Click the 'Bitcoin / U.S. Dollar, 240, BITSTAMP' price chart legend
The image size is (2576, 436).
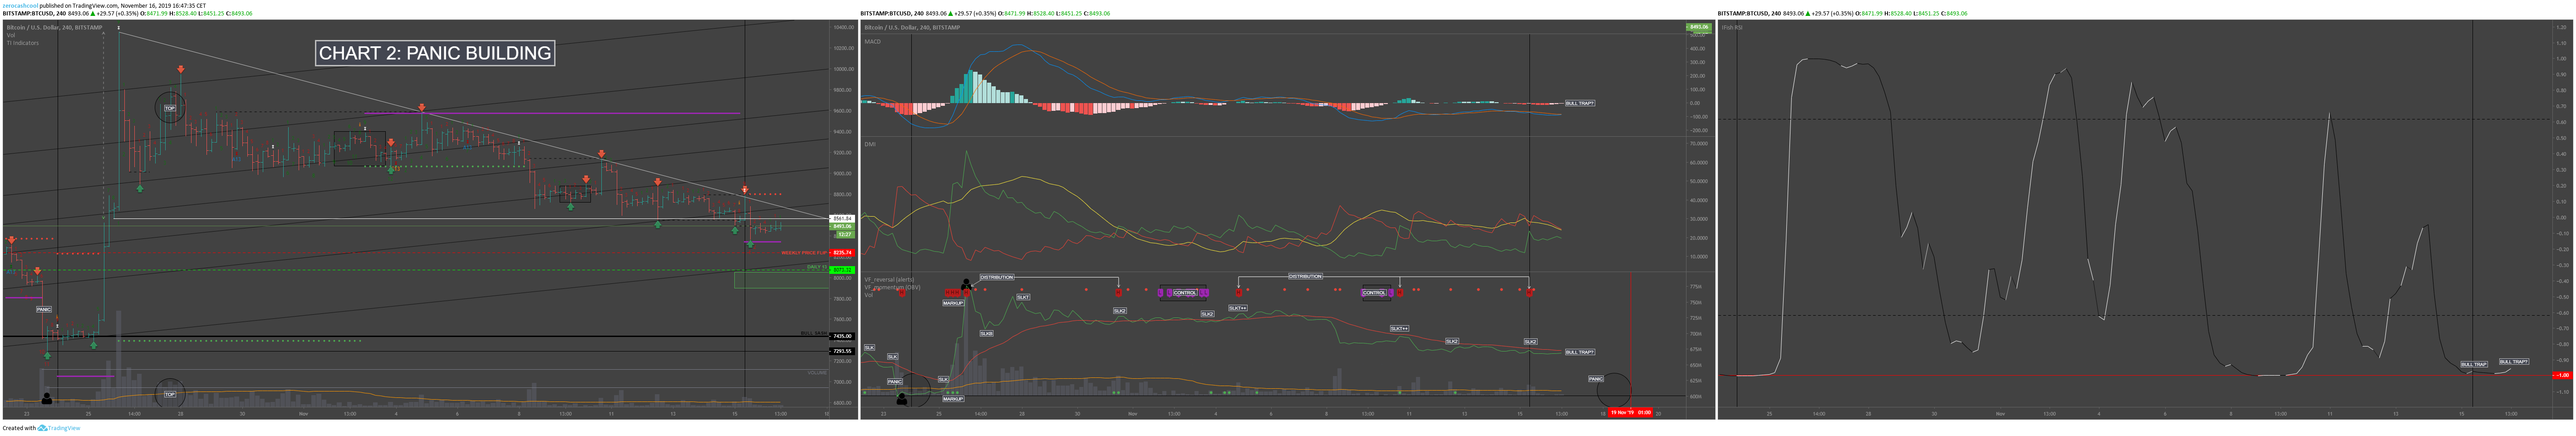pyautogui.click(x=54, y=27)
